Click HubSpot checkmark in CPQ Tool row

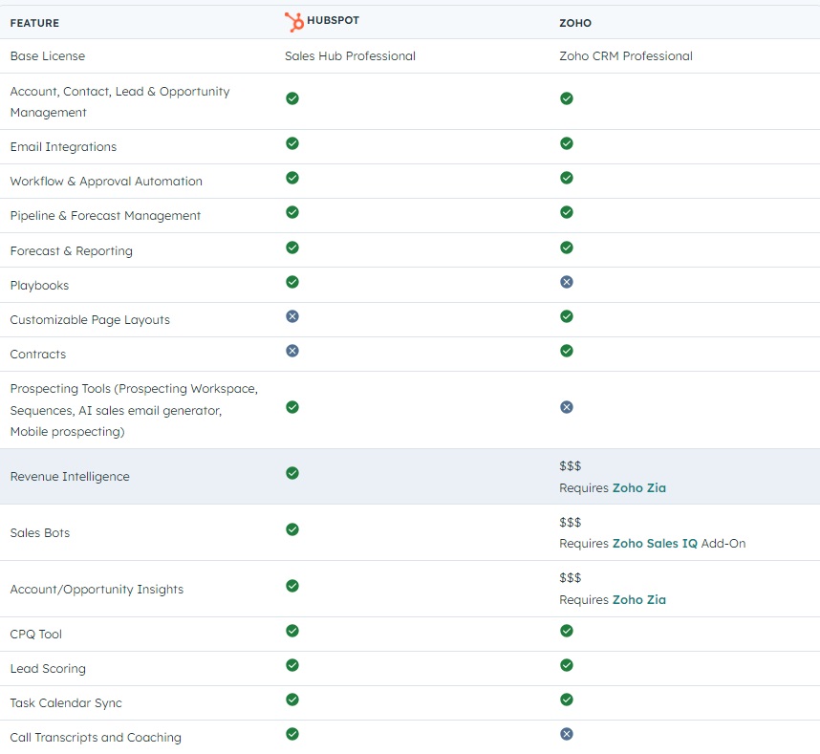[292, 631]
